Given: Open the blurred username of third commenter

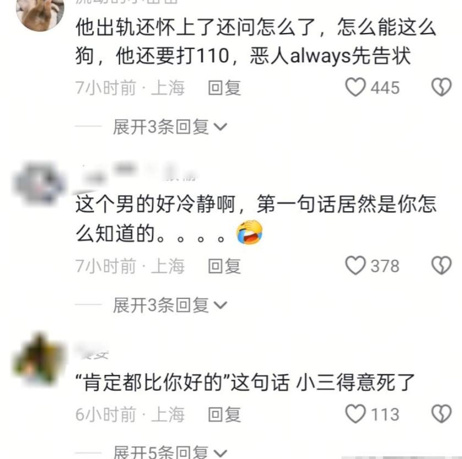Looking at the screenshot, I should 92,352.
